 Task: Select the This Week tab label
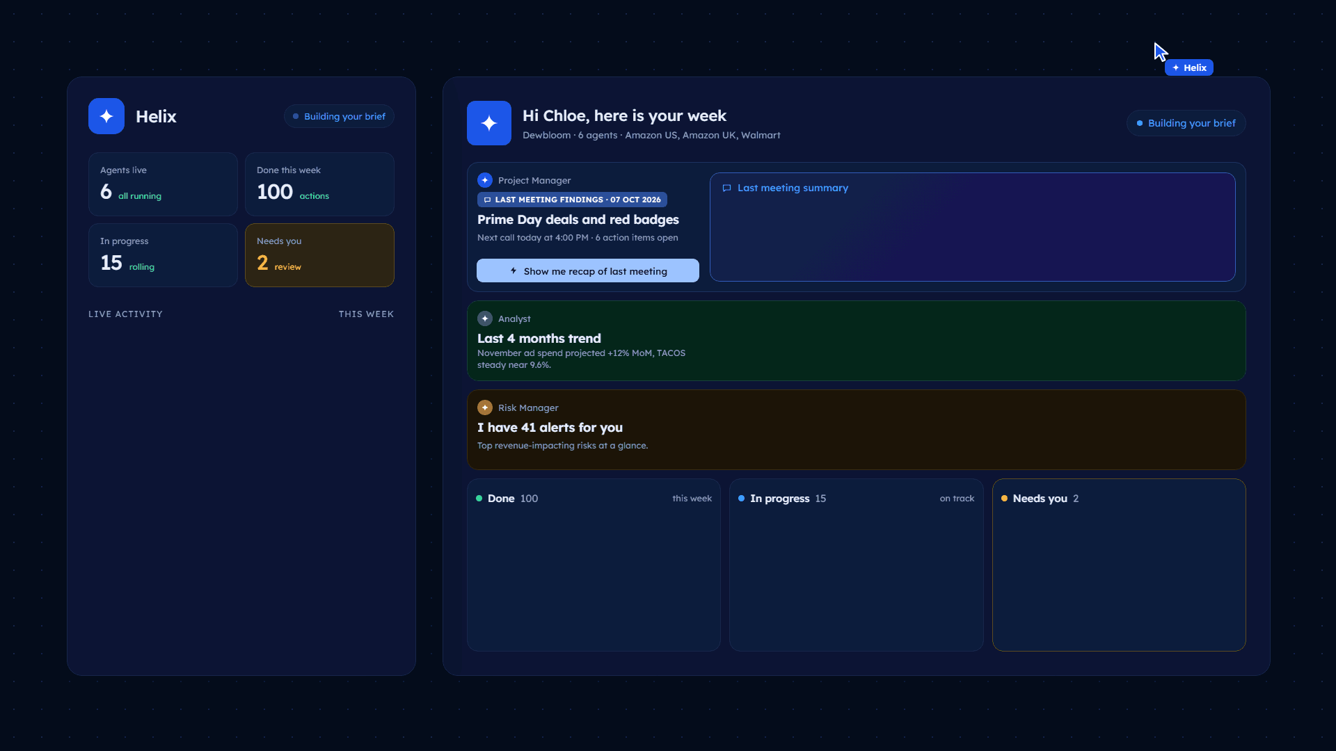click(366, 314)
